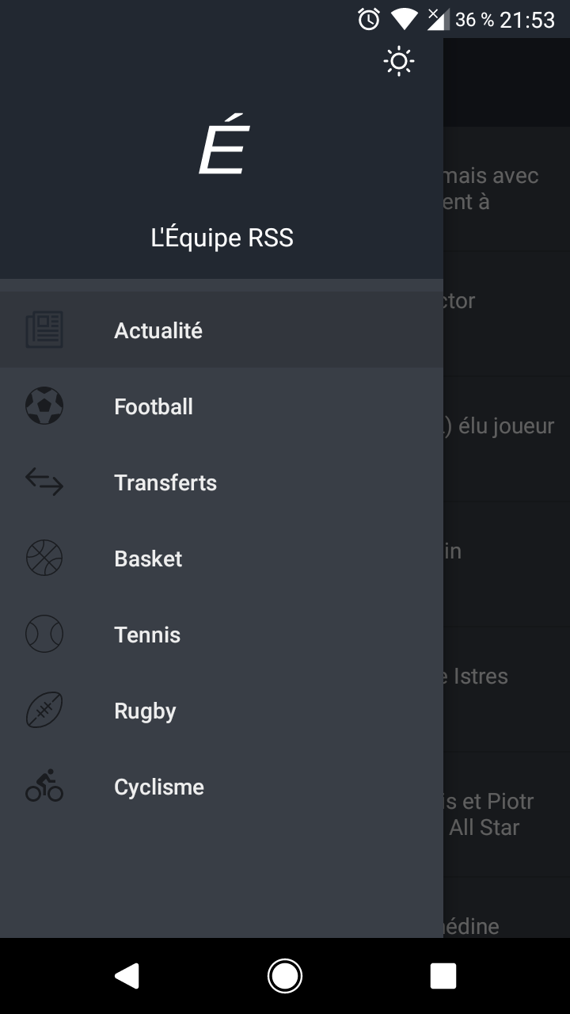Tap the L'Équipe RSS title

pos(222,238)
